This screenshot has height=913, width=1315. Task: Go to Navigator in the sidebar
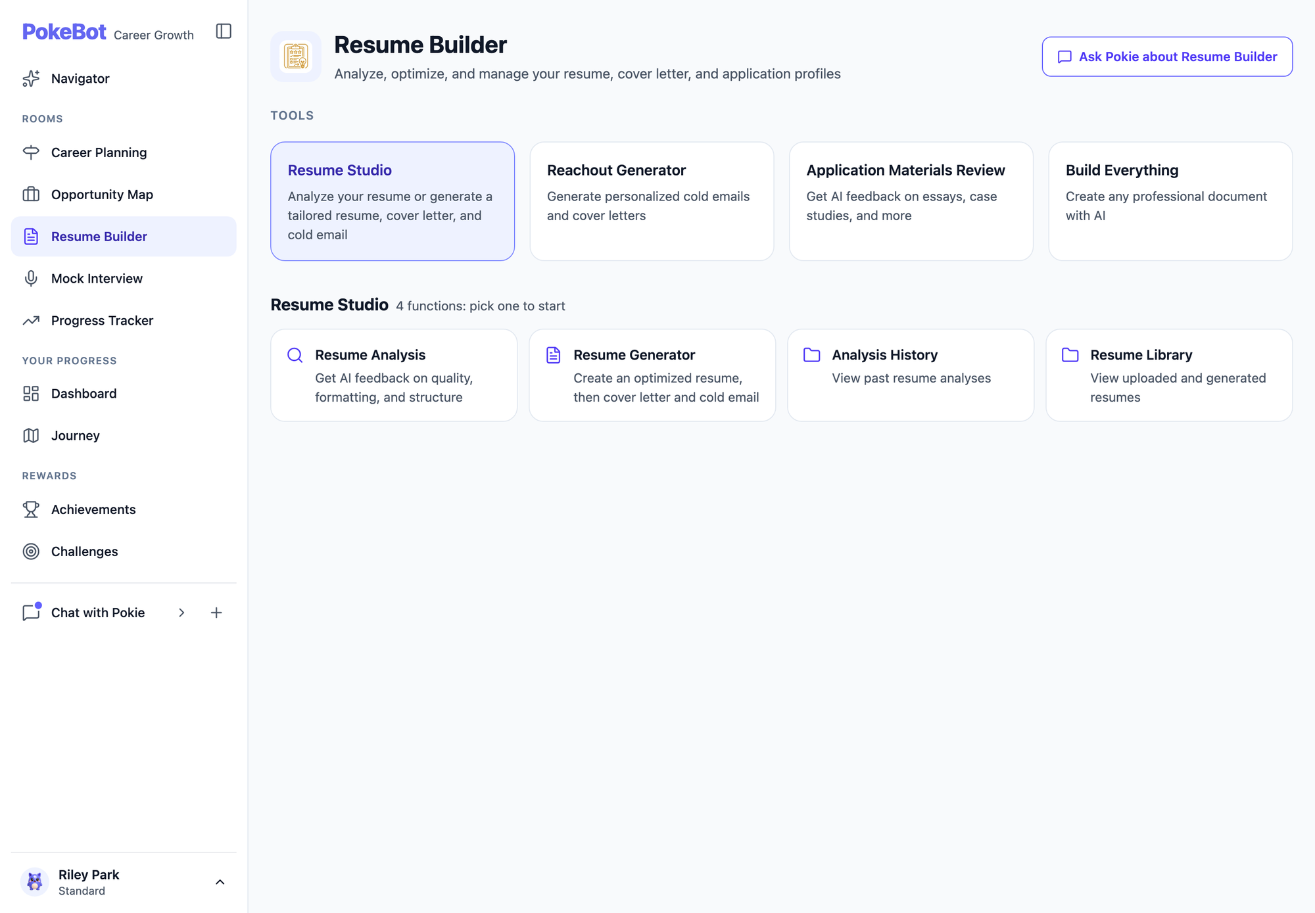tap(124, 78)
